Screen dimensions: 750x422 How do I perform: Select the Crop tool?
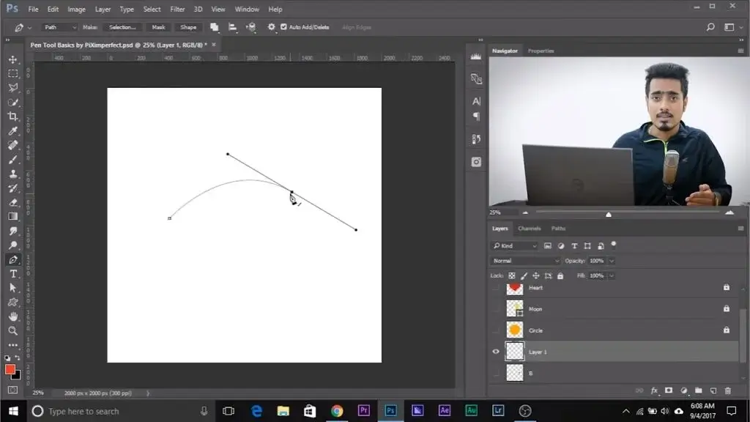12,117
